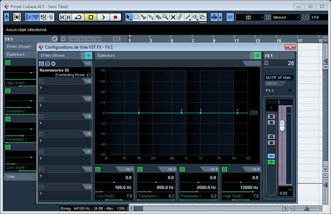
Task: Open the Roomworks SE effect editor
Action: coord(53,64)
